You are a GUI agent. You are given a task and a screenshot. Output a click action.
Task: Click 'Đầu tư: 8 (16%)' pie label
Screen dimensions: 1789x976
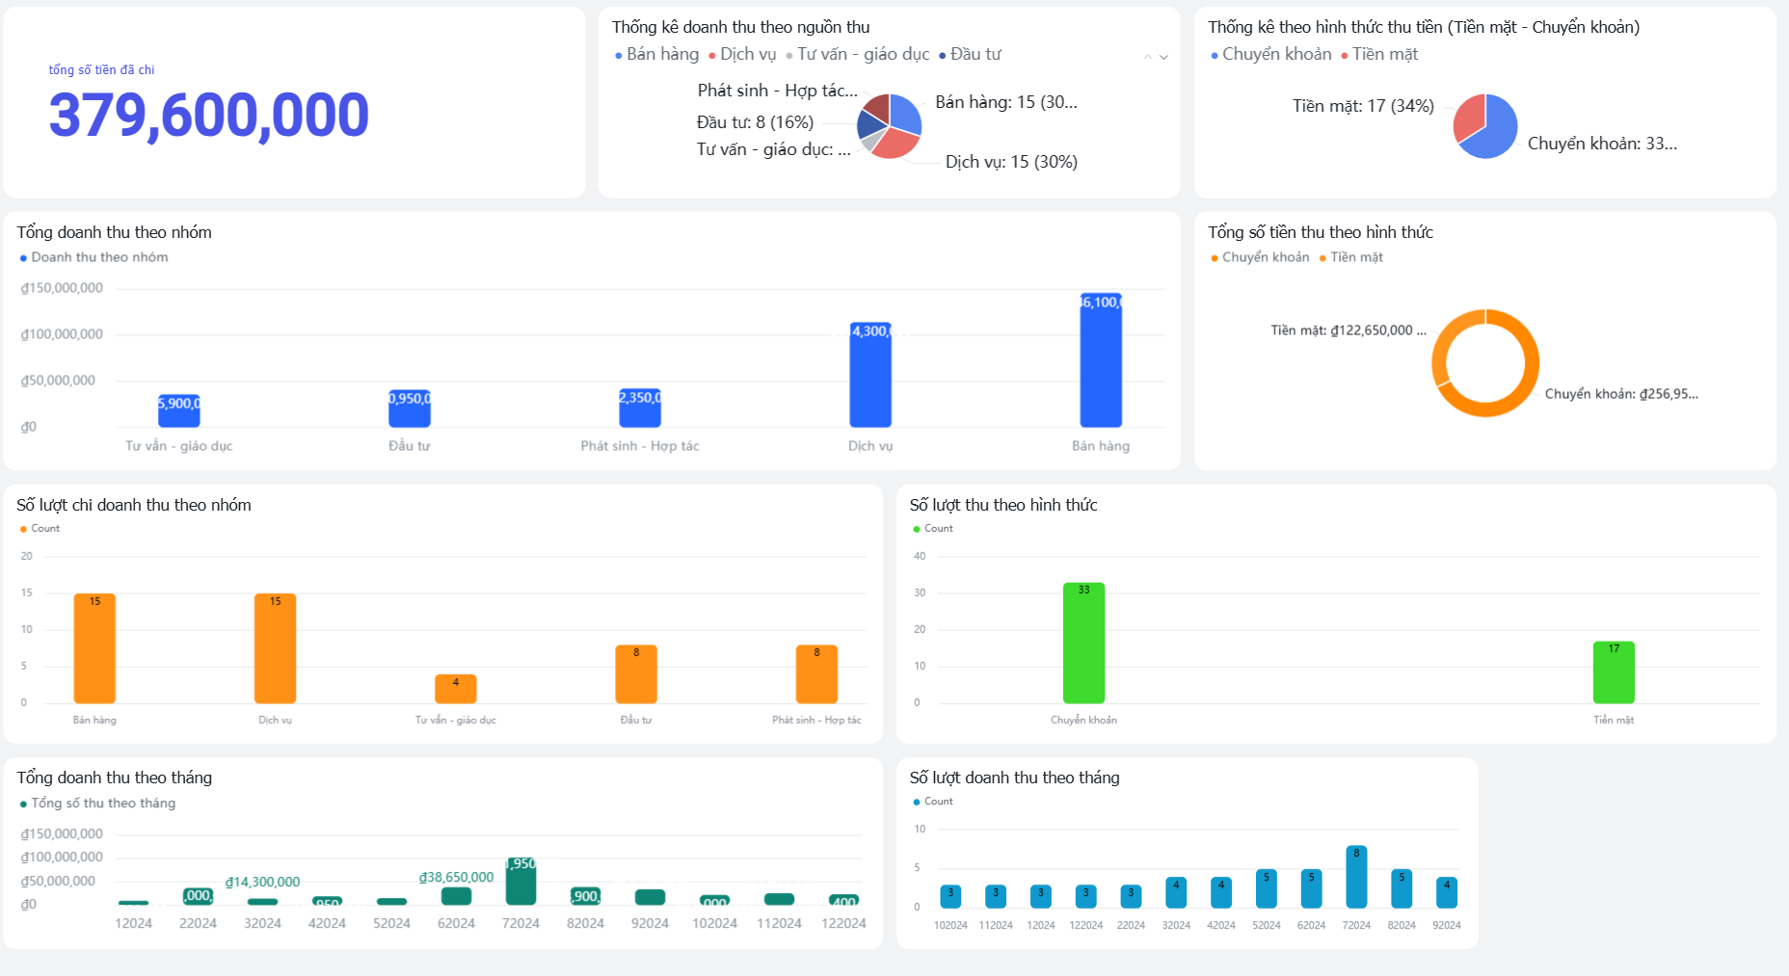pyautogui.click(x=755, y=122)
